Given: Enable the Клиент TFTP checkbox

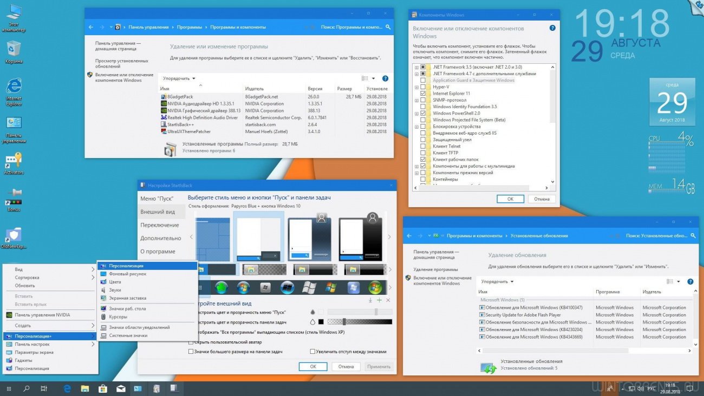Looking at the screenshot, I should tap(423, 153).
